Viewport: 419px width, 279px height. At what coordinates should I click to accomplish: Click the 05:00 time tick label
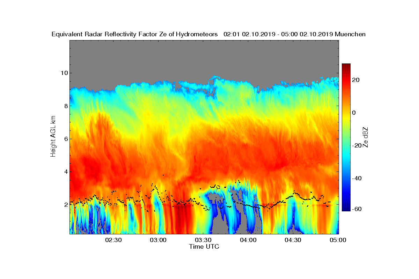(338, 240)
